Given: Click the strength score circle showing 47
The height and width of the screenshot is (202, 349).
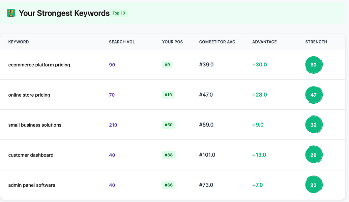Looking at the screenshot, I should point(314,95).
